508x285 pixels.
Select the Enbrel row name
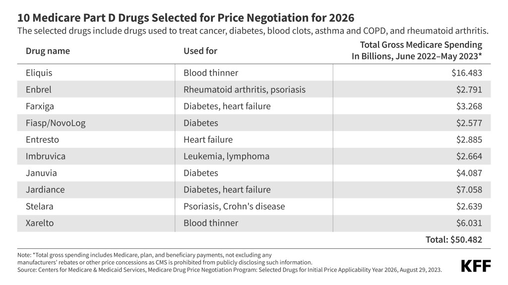[x=38, y=90]
